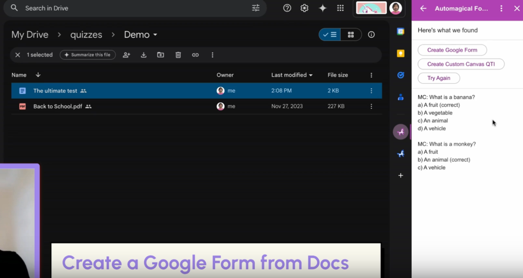Open the Google apps grid
The width and height of the screenshot is (523, 278).
[x=340, y=8]
